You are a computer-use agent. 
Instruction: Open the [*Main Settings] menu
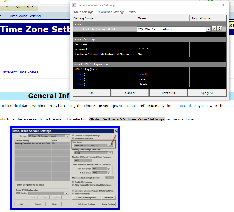click(x=83, y=12)
